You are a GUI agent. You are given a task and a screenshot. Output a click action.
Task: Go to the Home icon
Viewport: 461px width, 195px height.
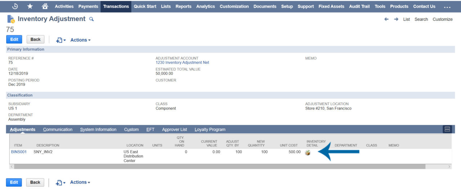pyautogui.click(x=45, y=6)
